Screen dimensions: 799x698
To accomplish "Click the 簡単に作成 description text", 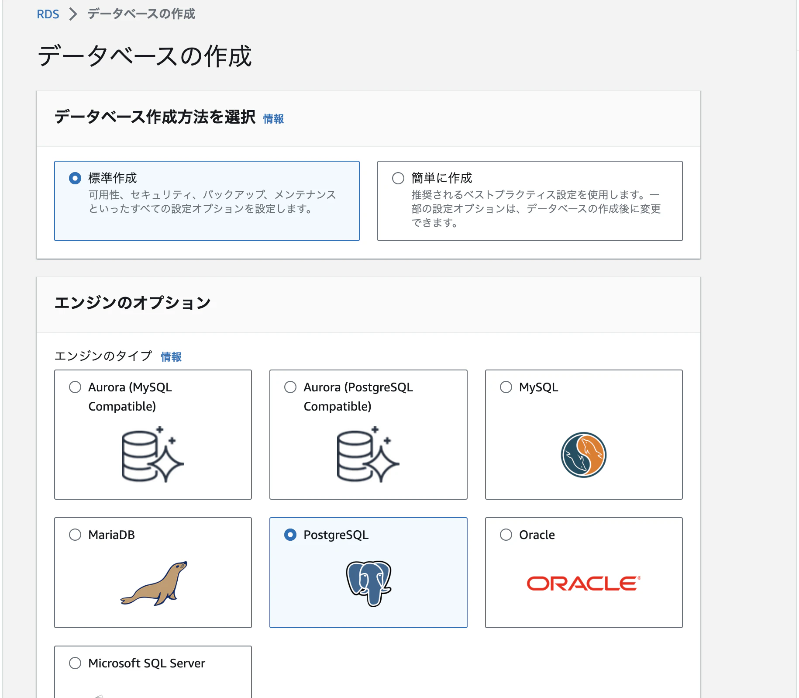I will (536, 208).
